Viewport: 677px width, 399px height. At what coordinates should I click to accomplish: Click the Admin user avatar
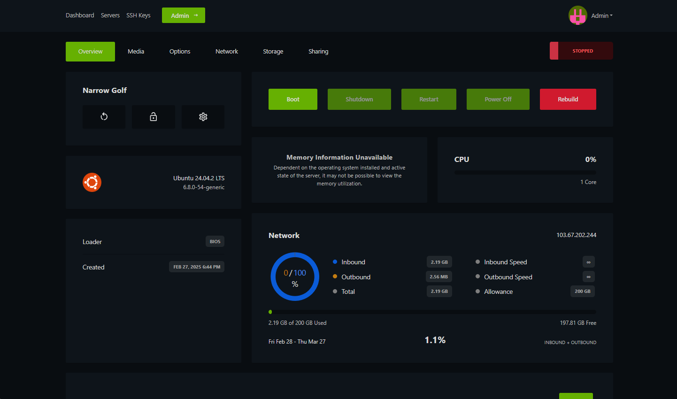coord(577,15)
